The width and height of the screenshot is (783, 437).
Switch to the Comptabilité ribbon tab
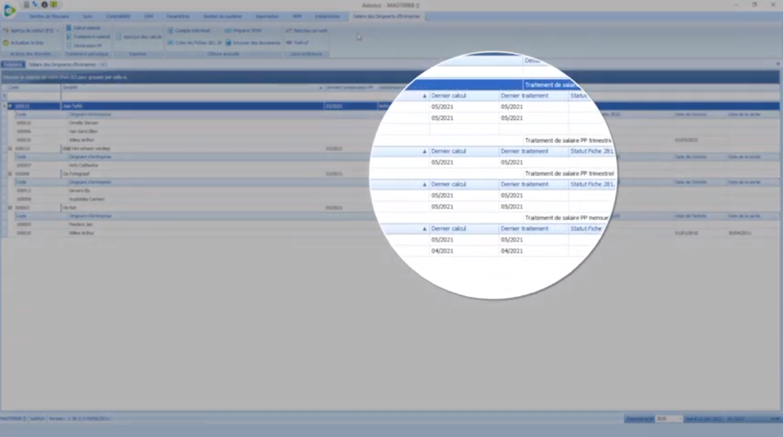pos(118,17)
